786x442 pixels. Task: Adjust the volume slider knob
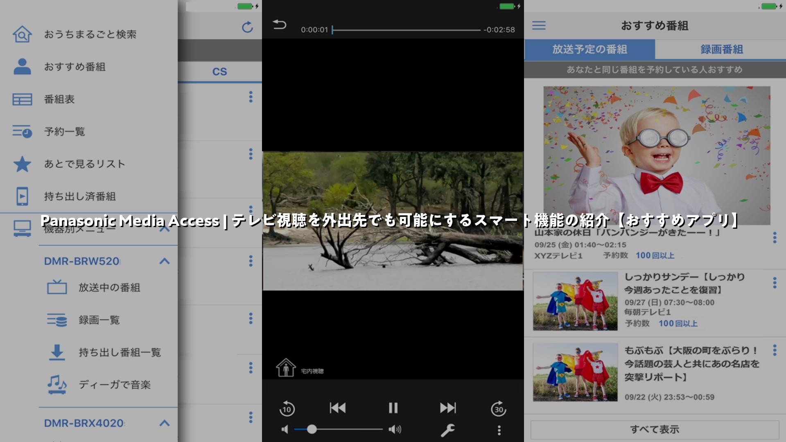point(312,429)
